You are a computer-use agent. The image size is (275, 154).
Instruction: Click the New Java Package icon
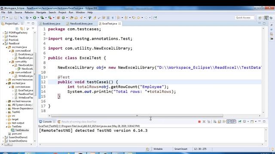pos(58,18)
